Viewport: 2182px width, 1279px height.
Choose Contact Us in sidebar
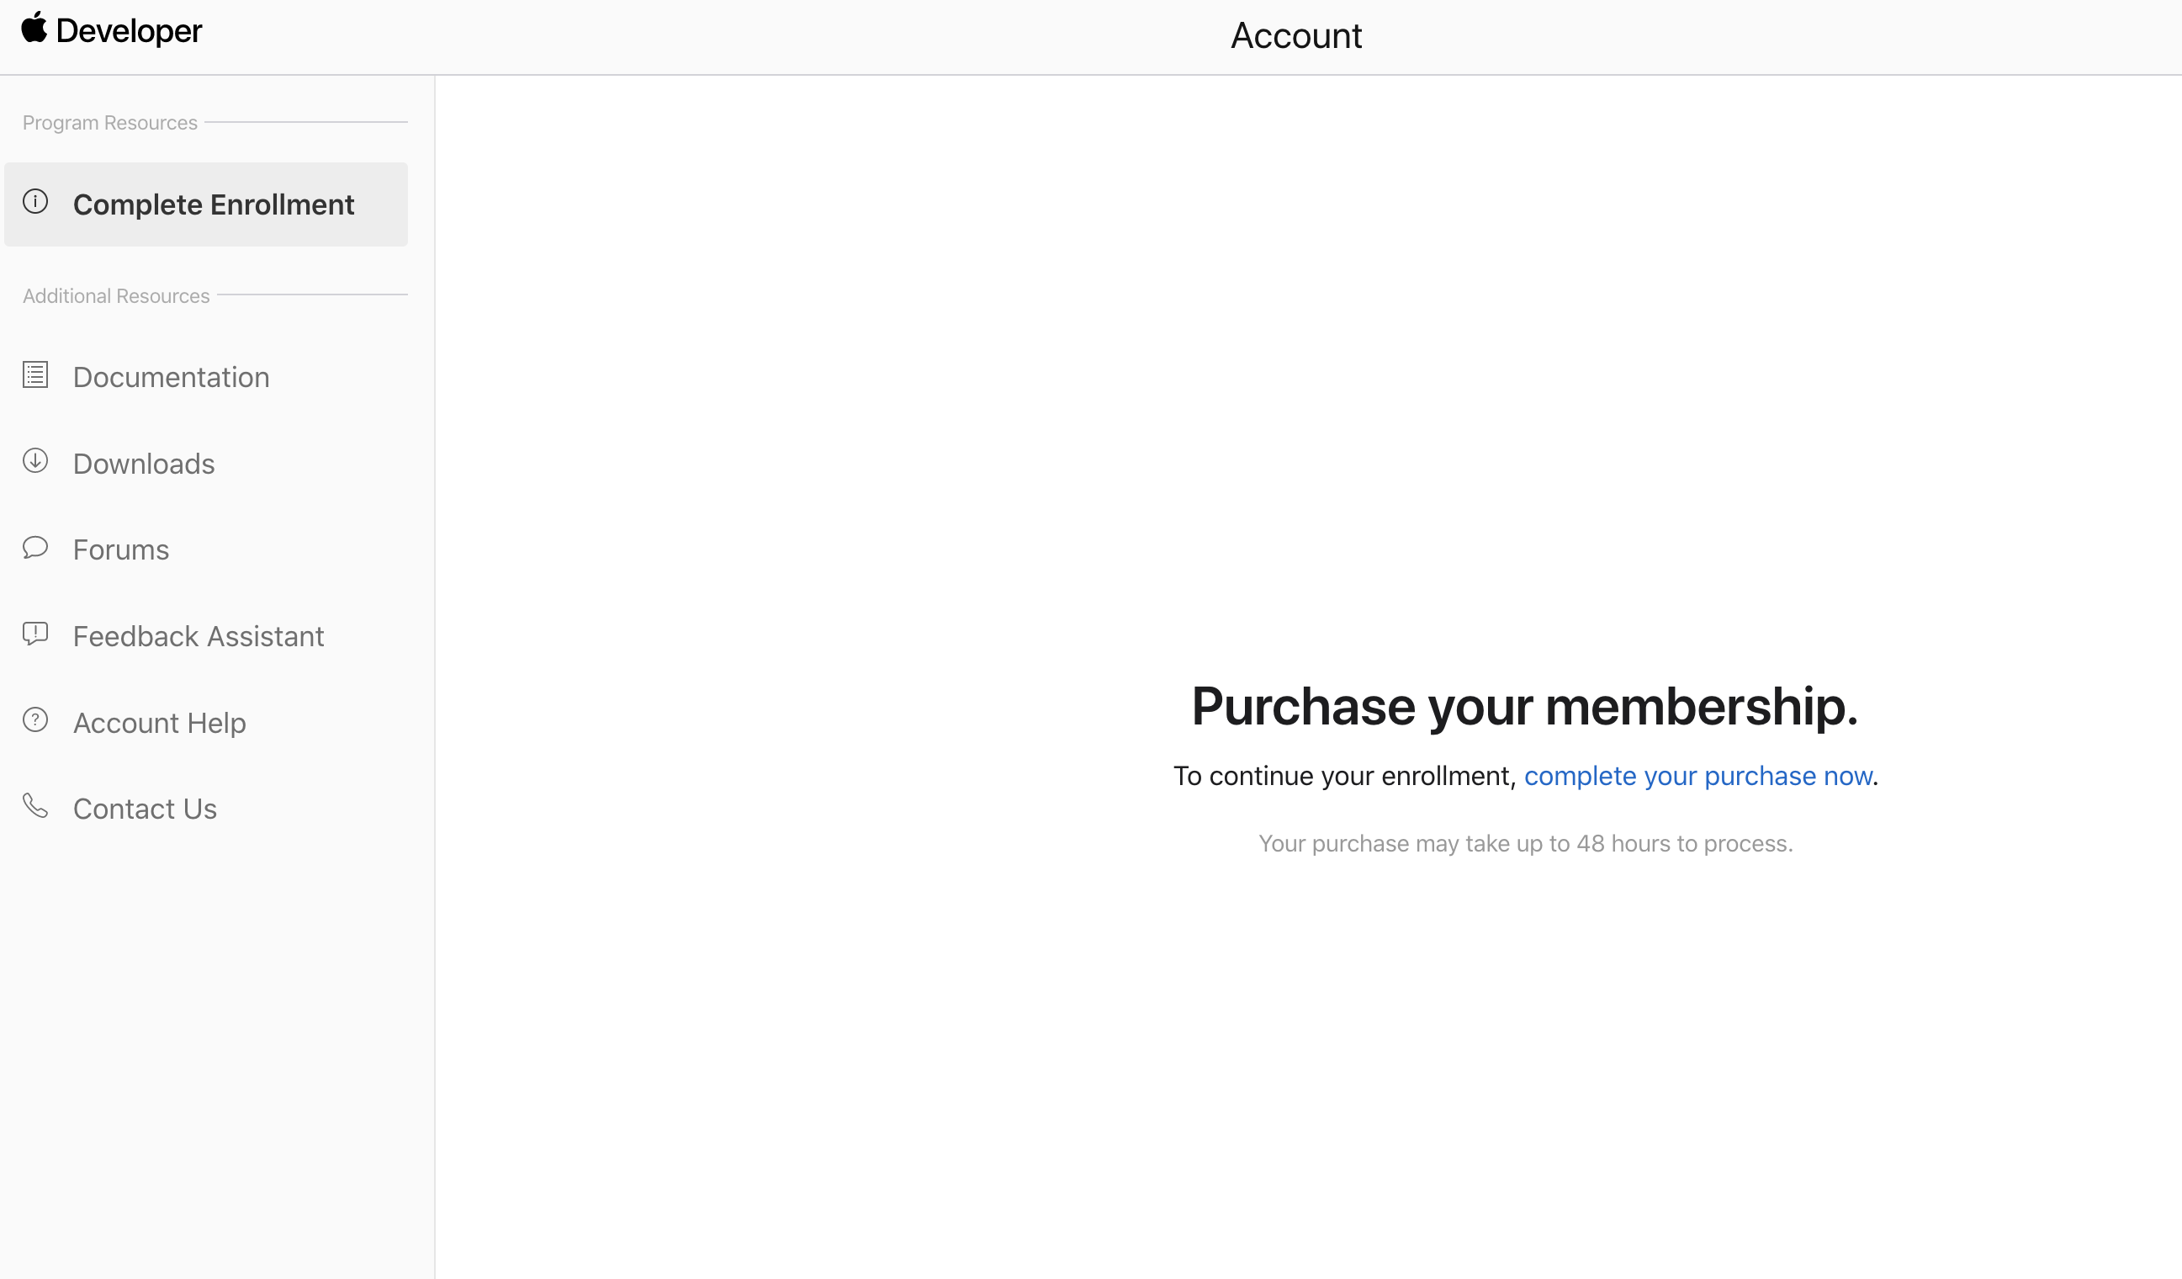tap(145, 809)
